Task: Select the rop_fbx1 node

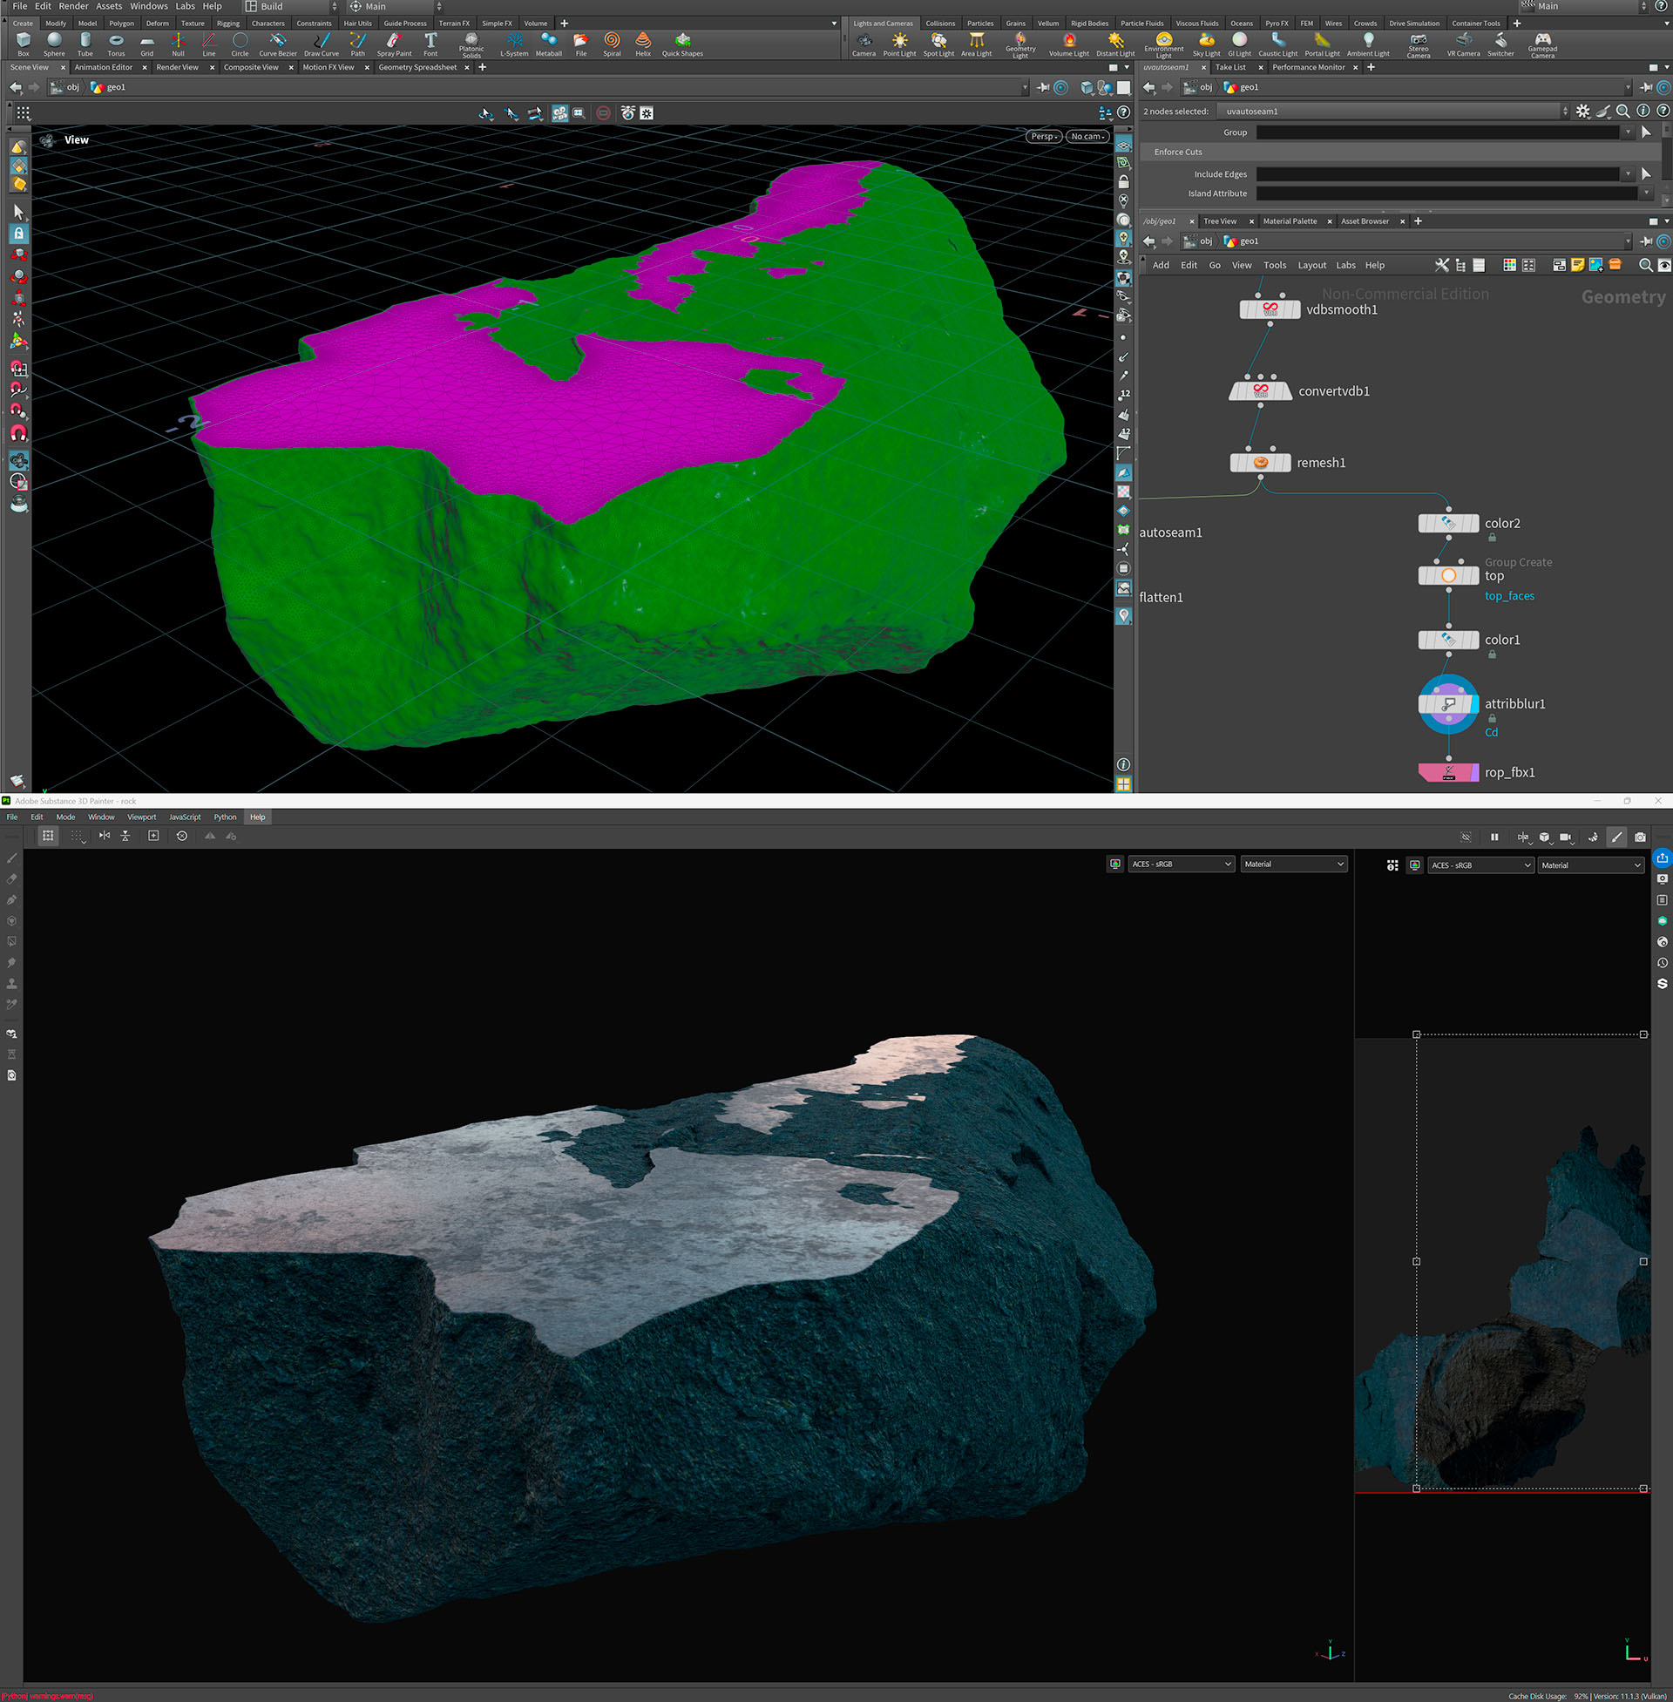Action: click(1448, 772)
